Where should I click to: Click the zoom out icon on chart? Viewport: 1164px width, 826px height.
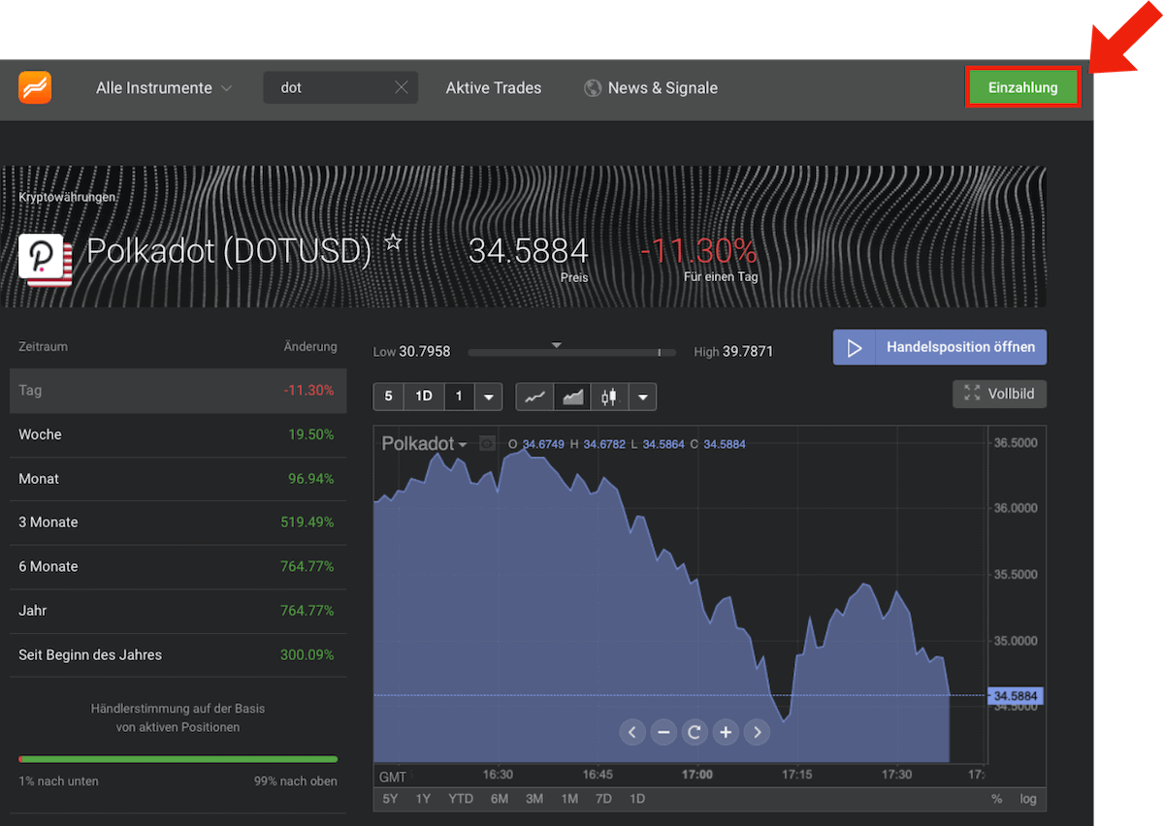click(663, 732)
